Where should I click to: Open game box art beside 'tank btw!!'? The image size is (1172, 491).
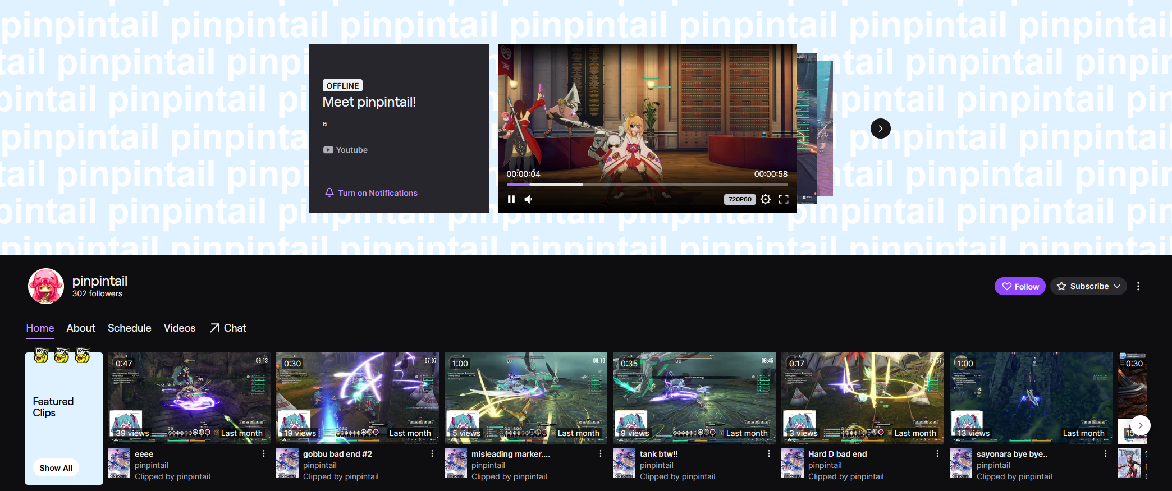(624, 464)
